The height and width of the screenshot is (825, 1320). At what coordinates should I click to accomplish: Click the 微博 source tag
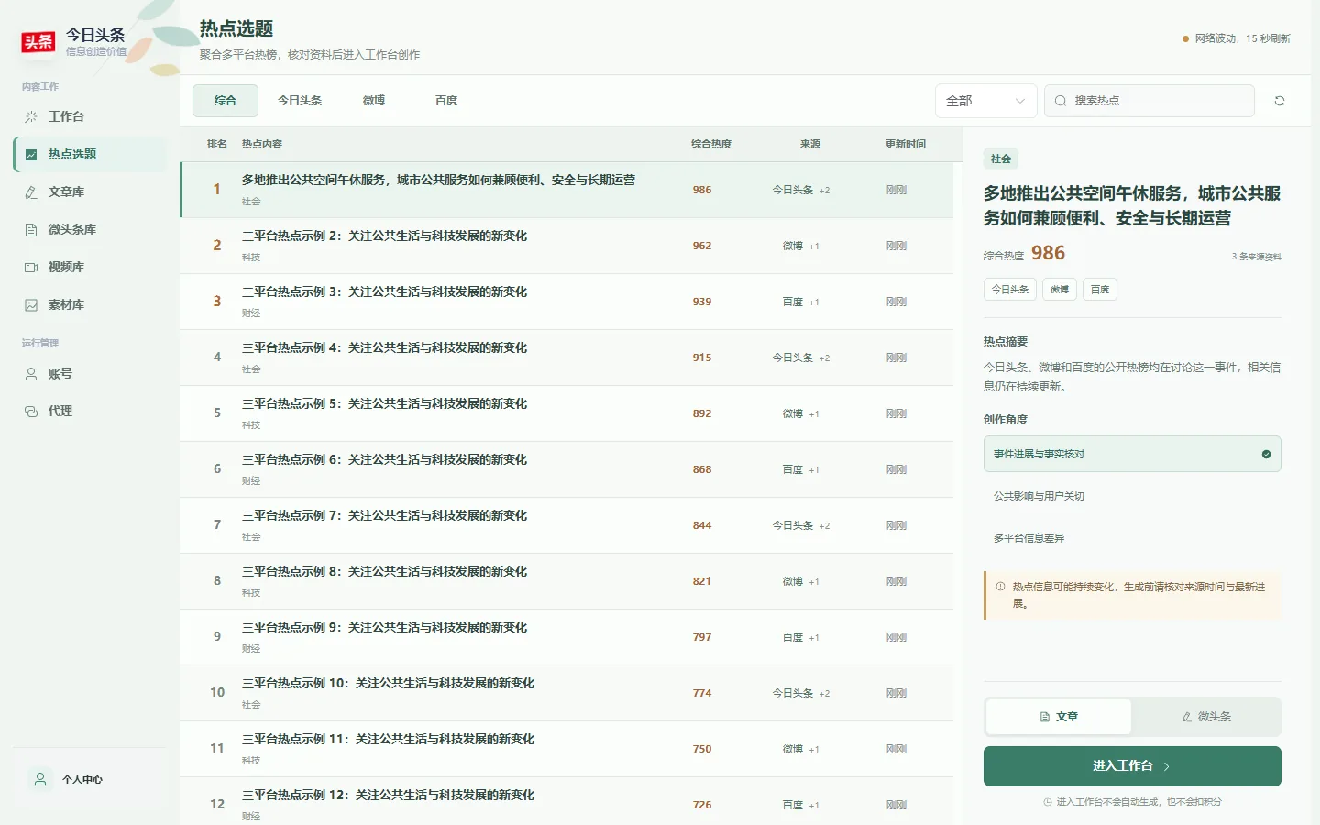click(x=1060, y=290)
